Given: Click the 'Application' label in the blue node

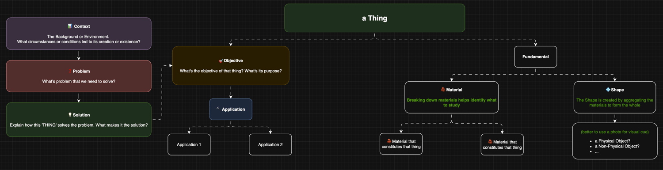Looking at the screenshot, I should click(x=233, y=109).
